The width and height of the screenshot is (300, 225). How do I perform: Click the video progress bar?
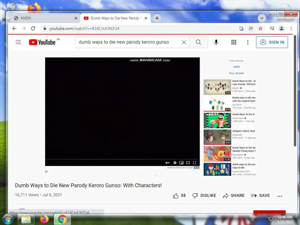122,159
